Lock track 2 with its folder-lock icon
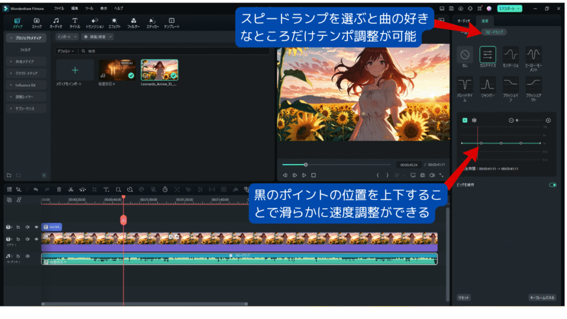Viewport: 567px width, 319px height. pos(18,227)
